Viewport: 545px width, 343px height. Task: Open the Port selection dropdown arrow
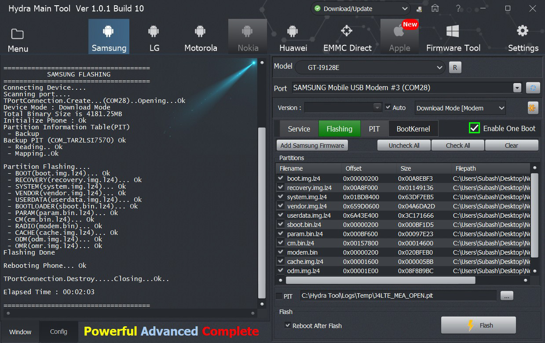click(517, 88)
